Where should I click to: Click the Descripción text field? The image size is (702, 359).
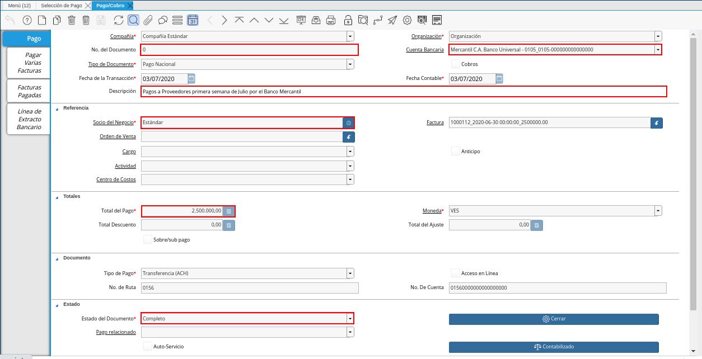tap(403, 92)
